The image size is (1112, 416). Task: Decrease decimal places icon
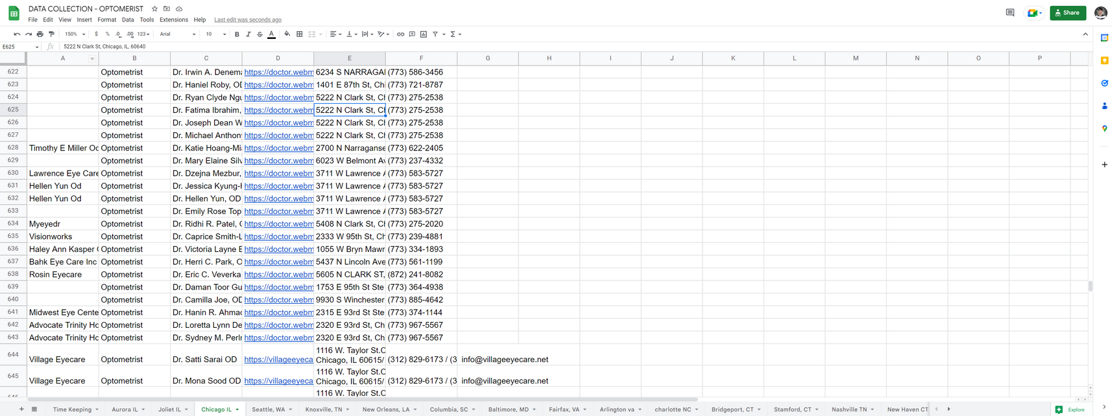tap(118, 34)
